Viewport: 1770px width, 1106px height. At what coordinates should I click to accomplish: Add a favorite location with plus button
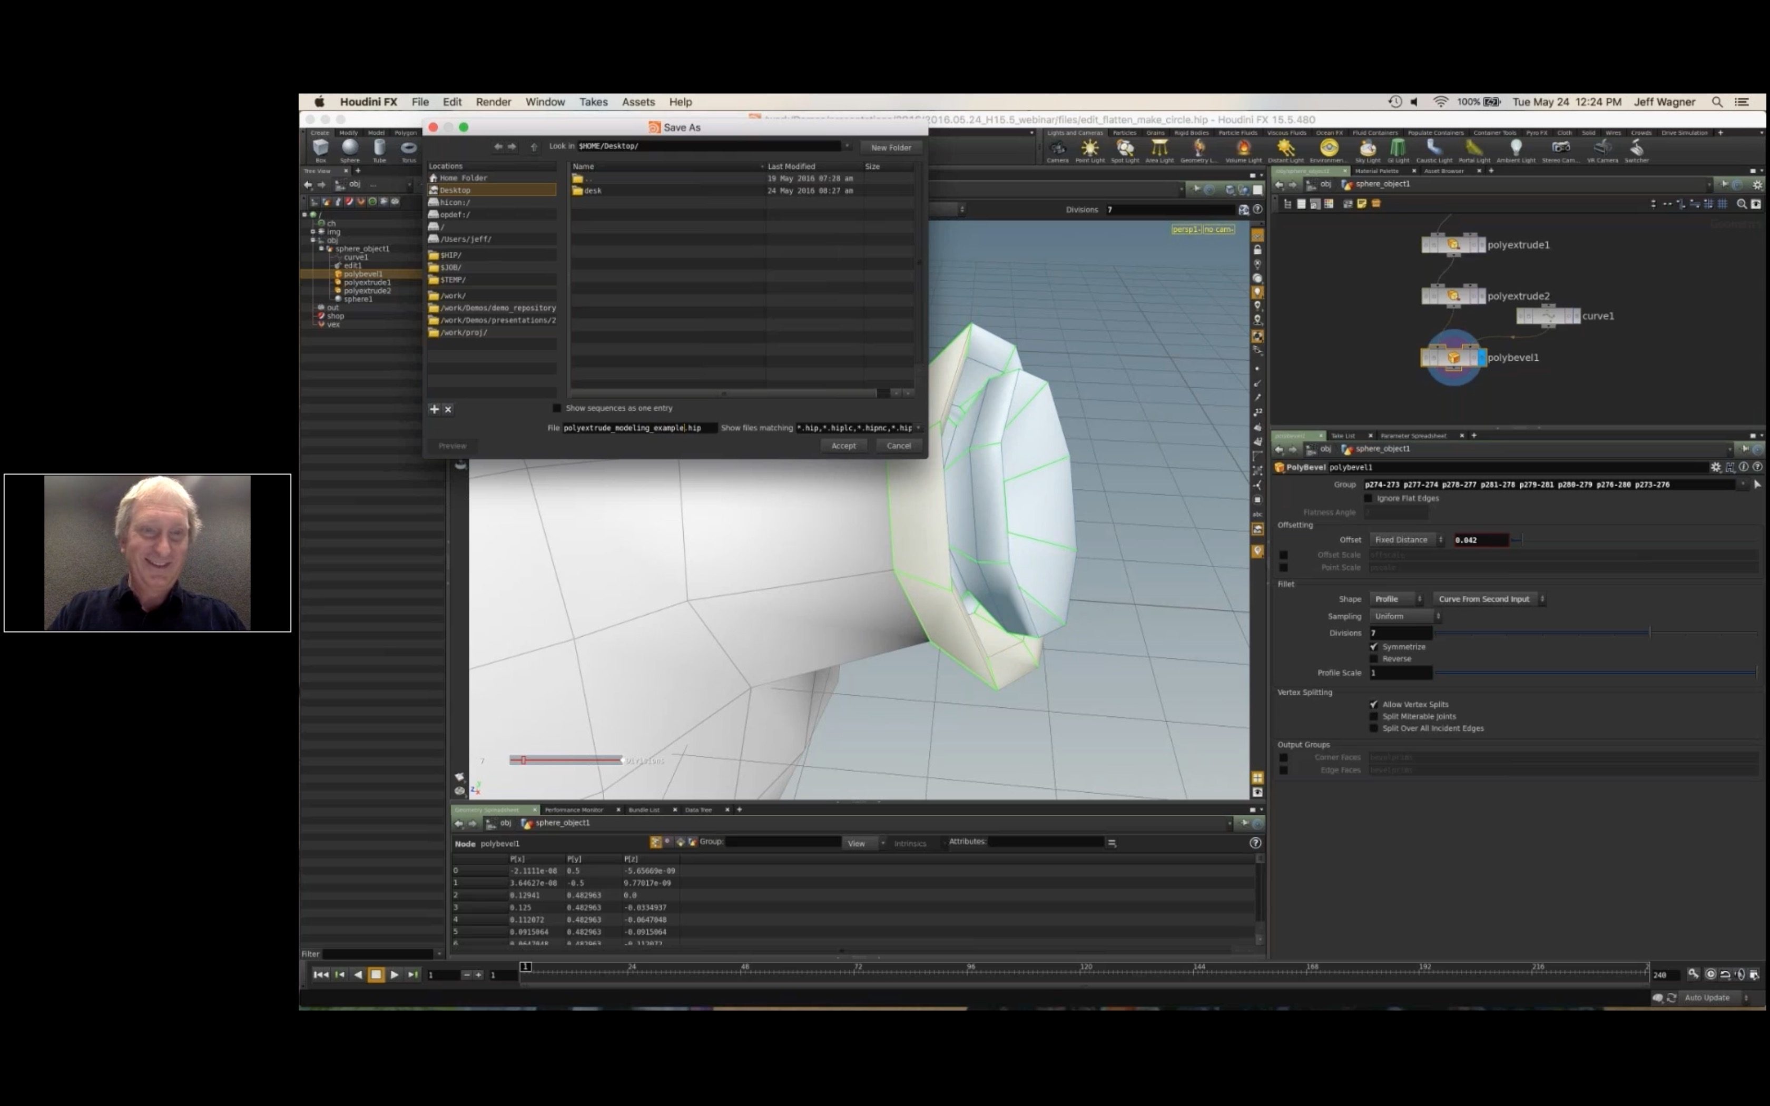click(434, 409)
